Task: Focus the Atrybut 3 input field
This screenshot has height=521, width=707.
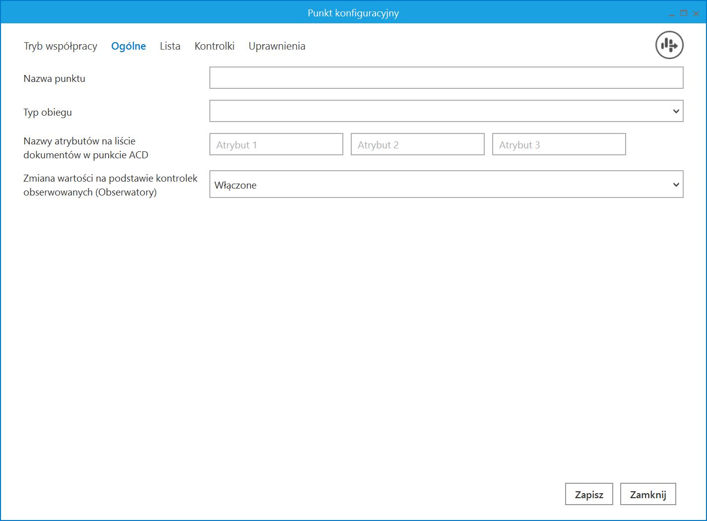Action: (559, 144)
